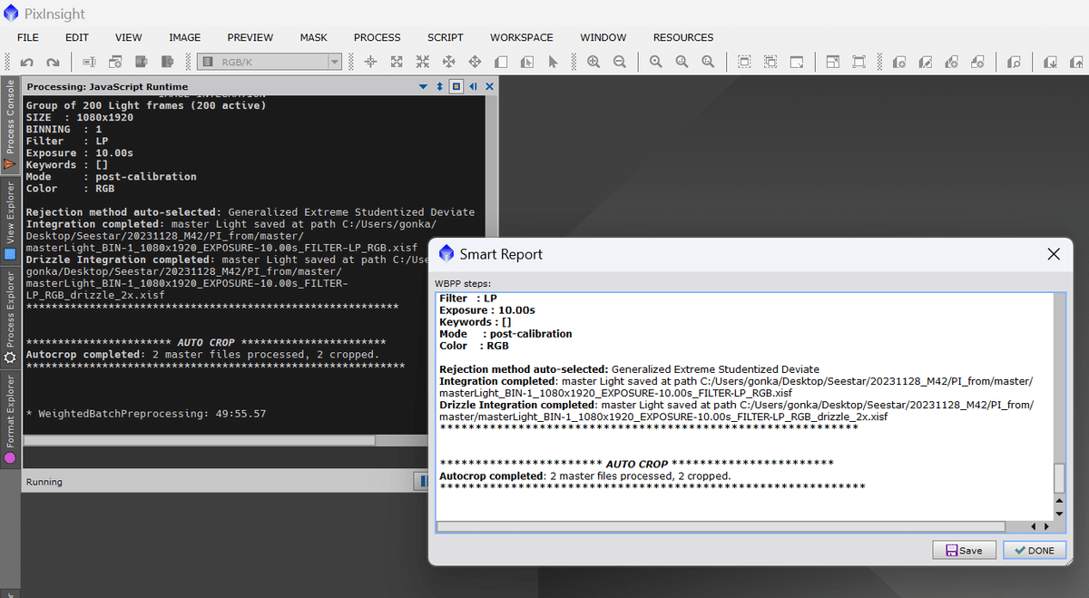Image resolution: width=1089 pixels, height=598 pixels.
Task: Click the second dashed preview rectangle icon
Action: click(x=770, y=62)
